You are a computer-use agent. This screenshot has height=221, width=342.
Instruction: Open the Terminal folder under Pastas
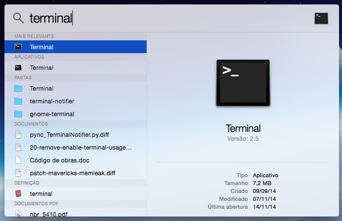coord(42,89)
